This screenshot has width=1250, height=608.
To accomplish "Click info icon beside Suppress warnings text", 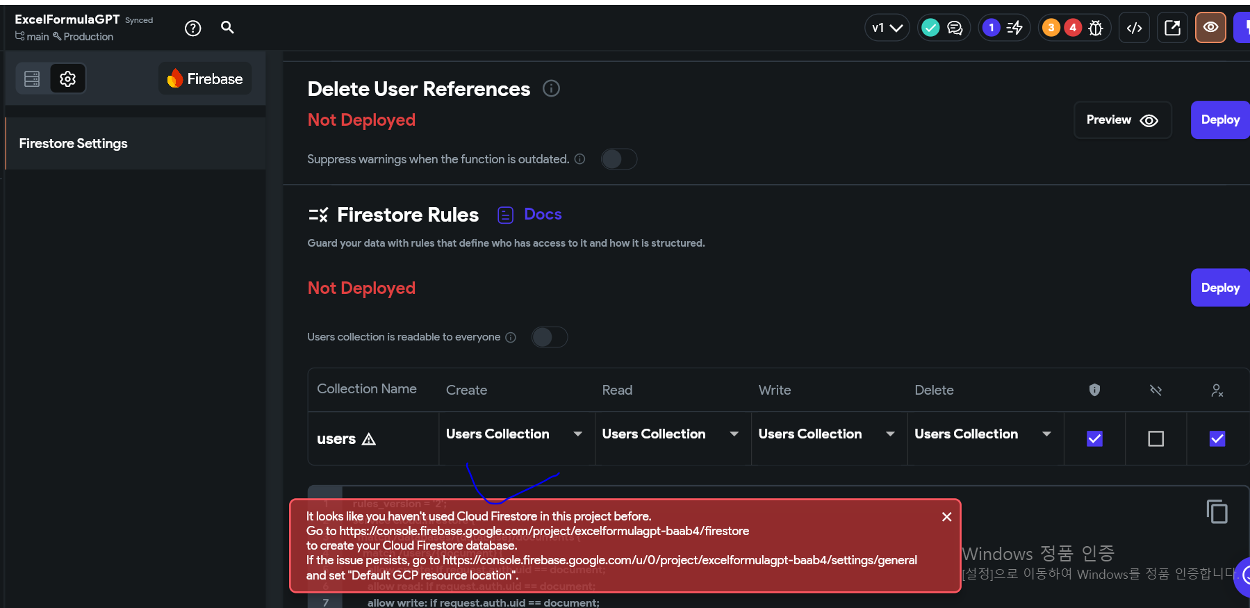I will pyautogui.click(x=579, y=159).
